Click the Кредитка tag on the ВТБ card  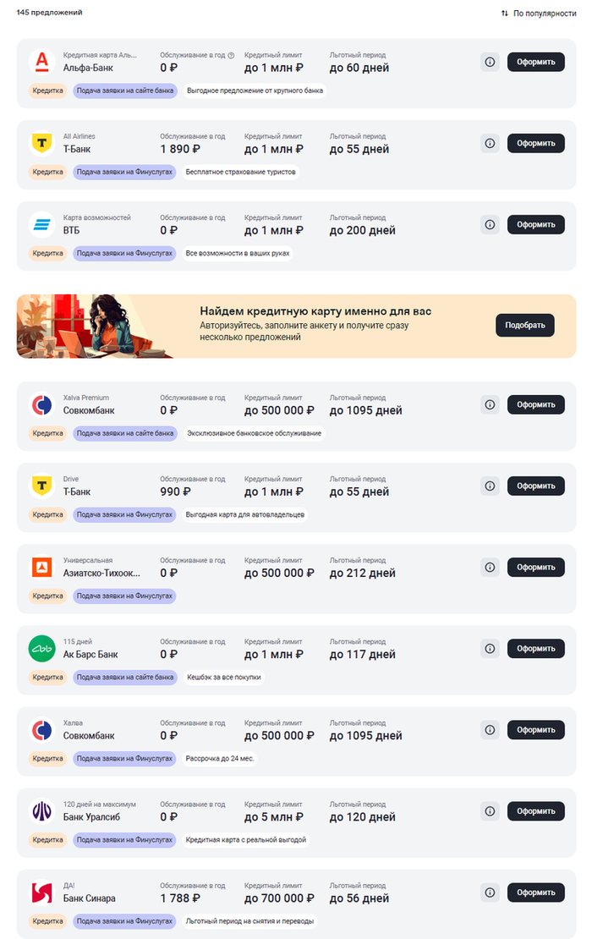tap(48, 253)
